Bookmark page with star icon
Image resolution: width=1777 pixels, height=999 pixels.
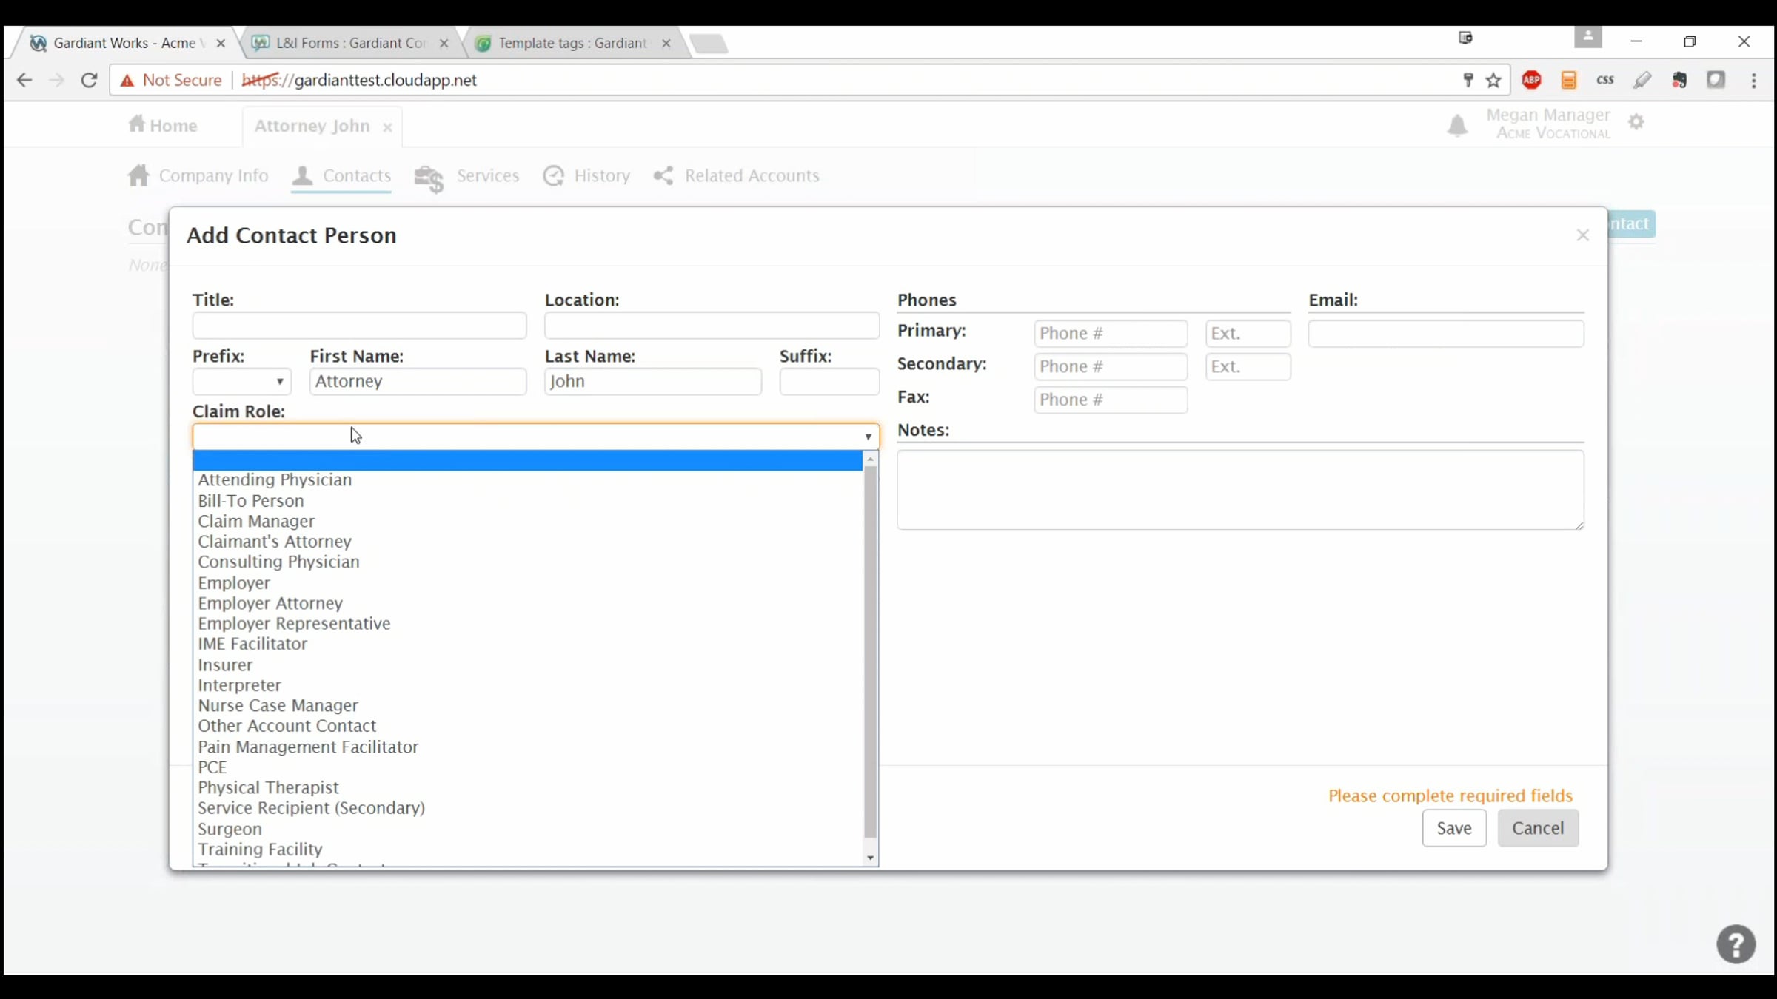1493,80
